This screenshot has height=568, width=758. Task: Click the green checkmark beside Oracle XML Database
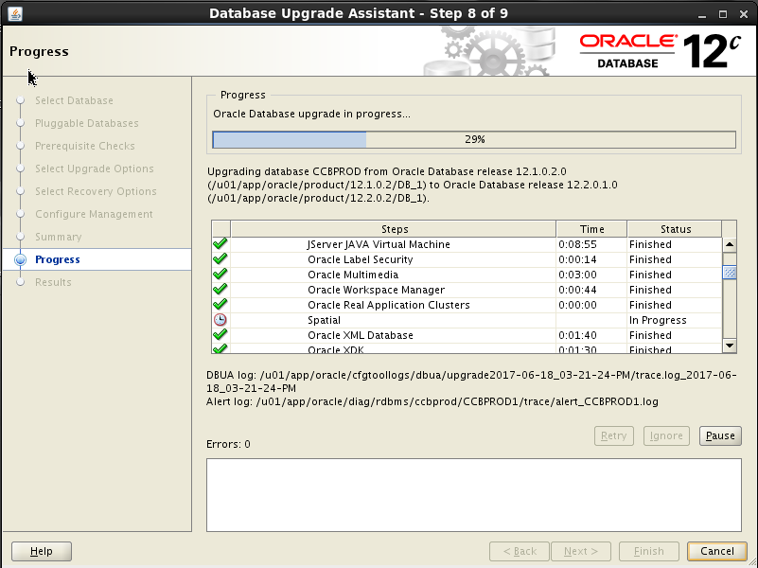pyautogui.click(x=220, y=334)
